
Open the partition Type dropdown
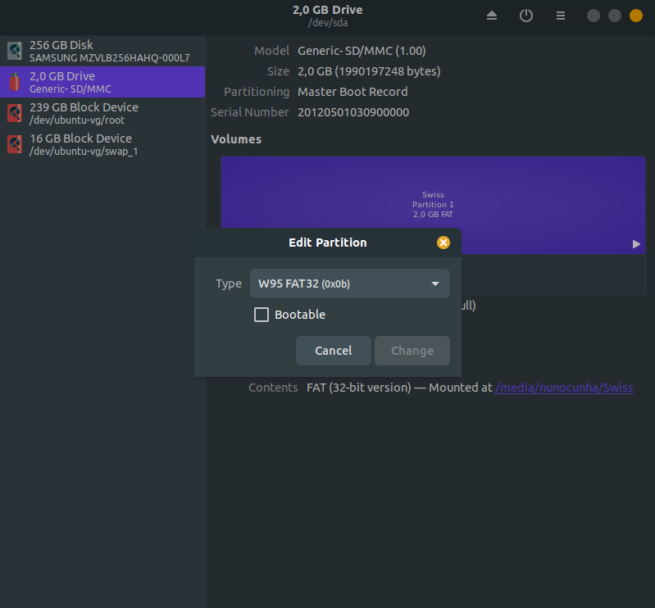point(350,284)
